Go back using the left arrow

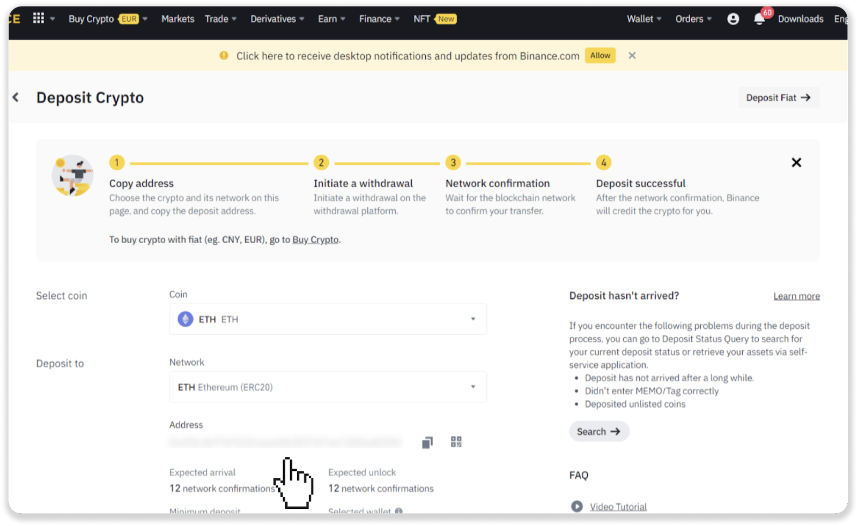coord(16,97)
